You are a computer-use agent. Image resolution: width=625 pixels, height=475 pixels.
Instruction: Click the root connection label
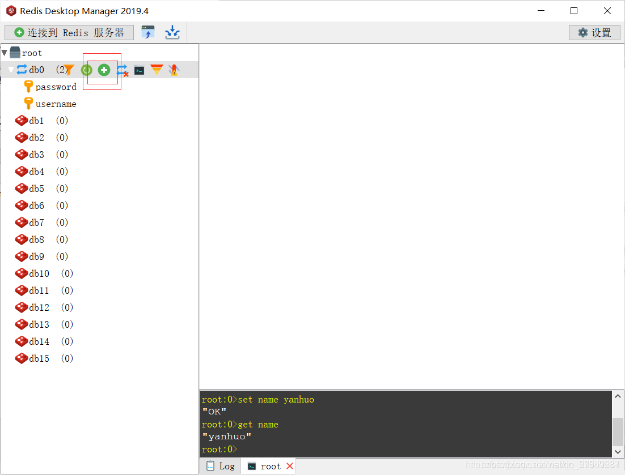[x=32, y=53]
